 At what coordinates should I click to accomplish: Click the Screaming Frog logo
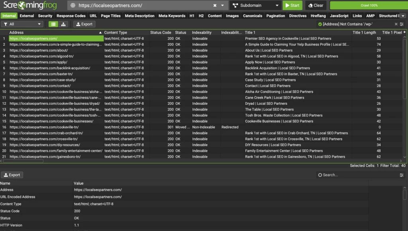coord(30,5)
